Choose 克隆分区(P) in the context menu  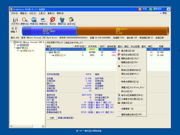point(132,103)
